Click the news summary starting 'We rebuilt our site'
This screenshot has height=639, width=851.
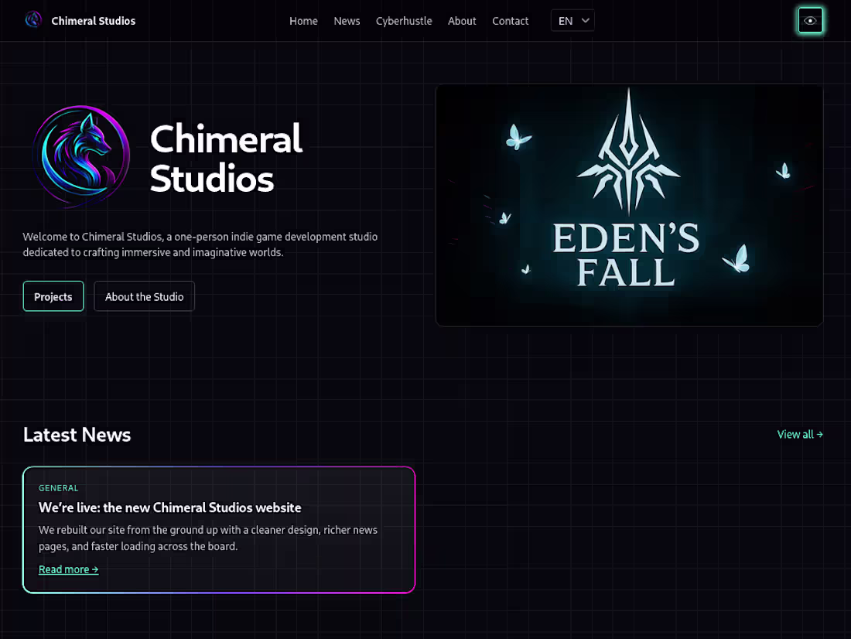point(208,538)
